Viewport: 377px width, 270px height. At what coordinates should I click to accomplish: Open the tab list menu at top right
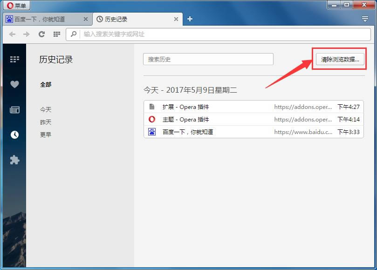(365, 19)
